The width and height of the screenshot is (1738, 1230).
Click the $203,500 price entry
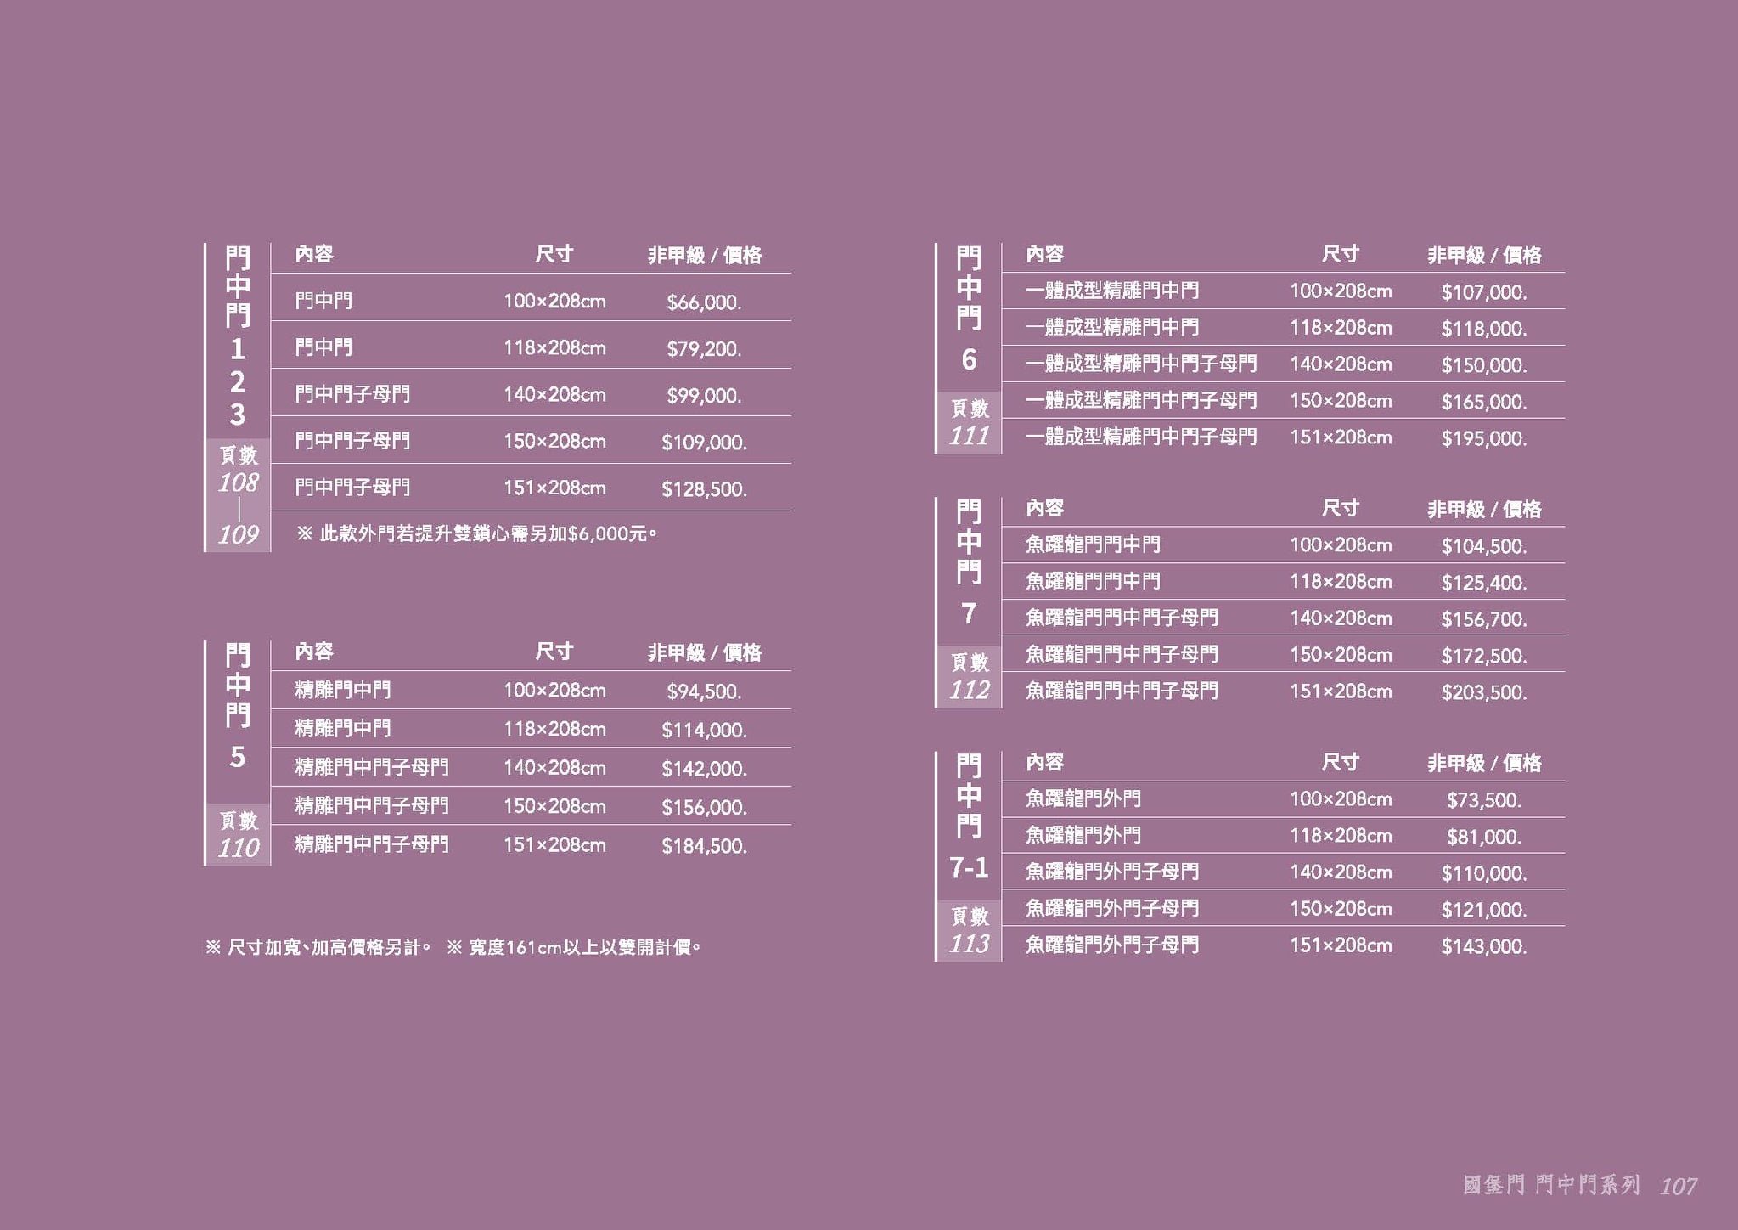(x=1483, y=692)
